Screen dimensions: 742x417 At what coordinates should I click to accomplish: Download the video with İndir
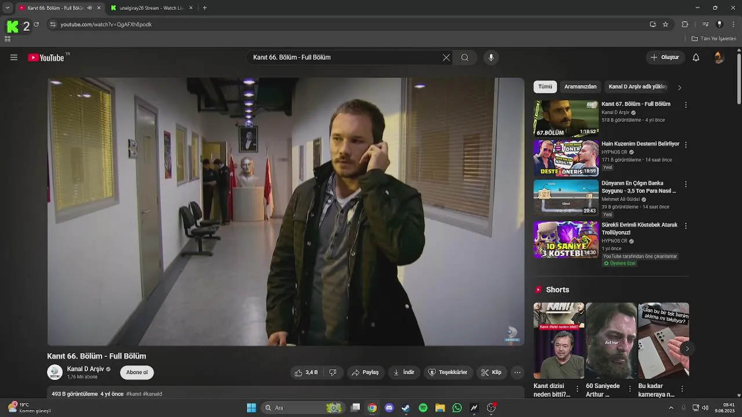point(404,372)
